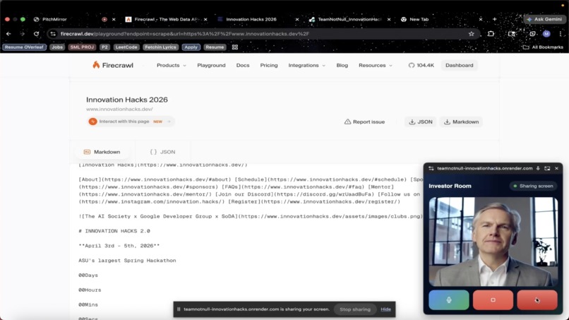Open the Jobs bookmark

(57, 47)
